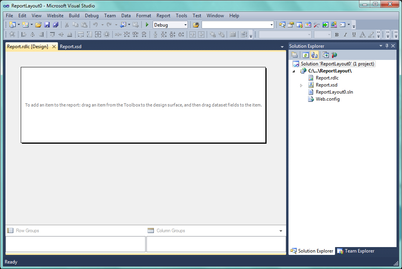The height and width of the screenshot is (269, 402).
Task: Open the Properties Window toolbar icon
Action: pos(291,25)
